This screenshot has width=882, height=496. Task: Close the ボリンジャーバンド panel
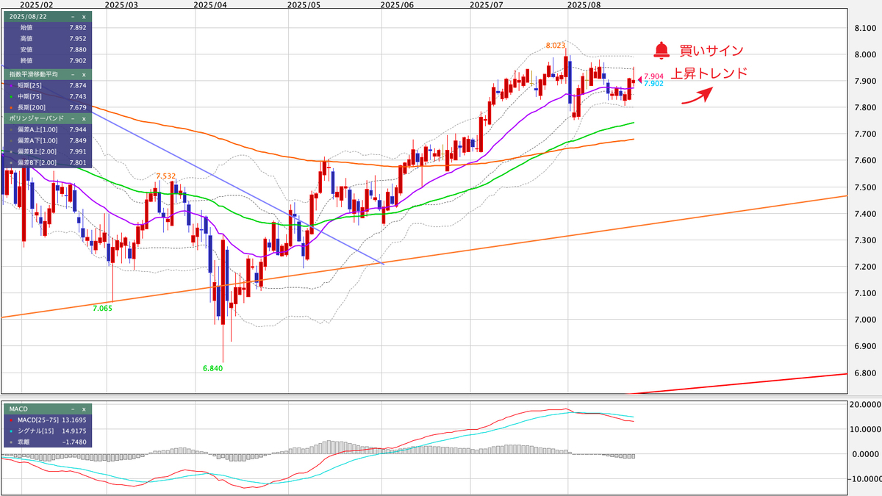[84, 118]
